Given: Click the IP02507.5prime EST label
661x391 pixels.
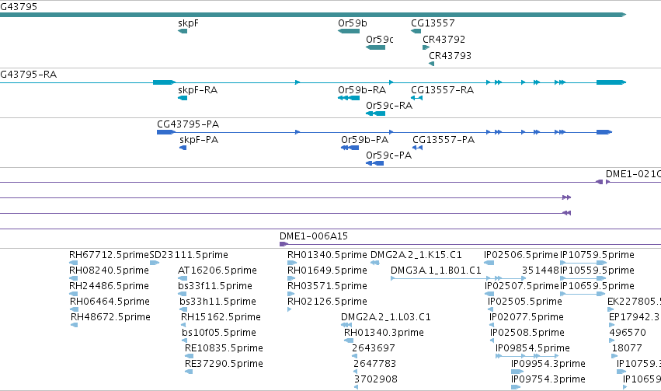Looking at the screenshot, I should tap(522, 286).
